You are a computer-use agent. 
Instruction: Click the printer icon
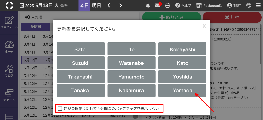pos(167,6)
